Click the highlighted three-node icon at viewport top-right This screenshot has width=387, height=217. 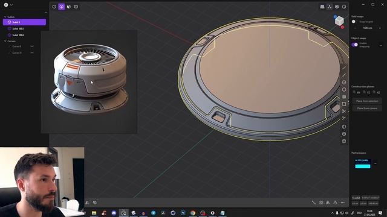(330, 7)
